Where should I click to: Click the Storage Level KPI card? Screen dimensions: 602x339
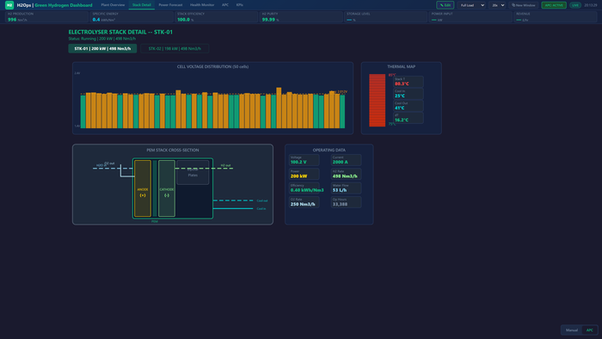coord(386,17)
